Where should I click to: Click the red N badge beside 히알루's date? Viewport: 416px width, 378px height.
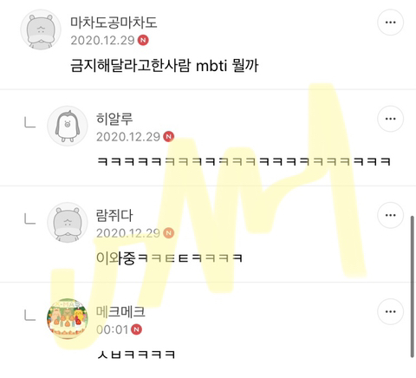click(169, 136)
